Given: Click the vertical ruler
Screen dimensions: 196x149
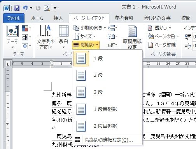Looking at the screenshot, I should click(x=7, y=109).
